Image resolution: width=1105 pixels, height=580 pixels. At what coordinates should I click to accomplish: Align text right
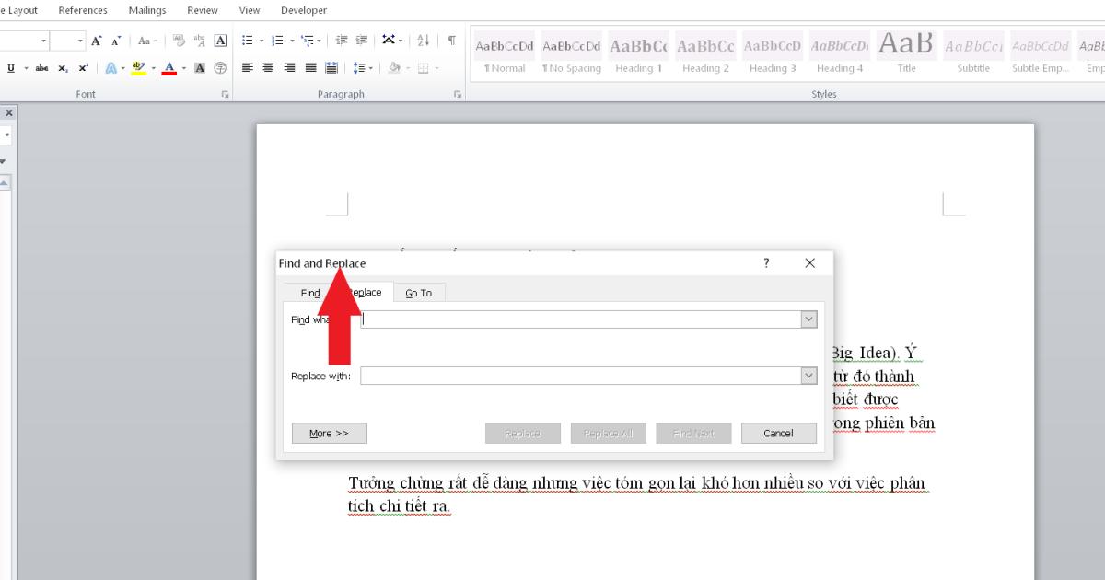(x=290, y=68)
